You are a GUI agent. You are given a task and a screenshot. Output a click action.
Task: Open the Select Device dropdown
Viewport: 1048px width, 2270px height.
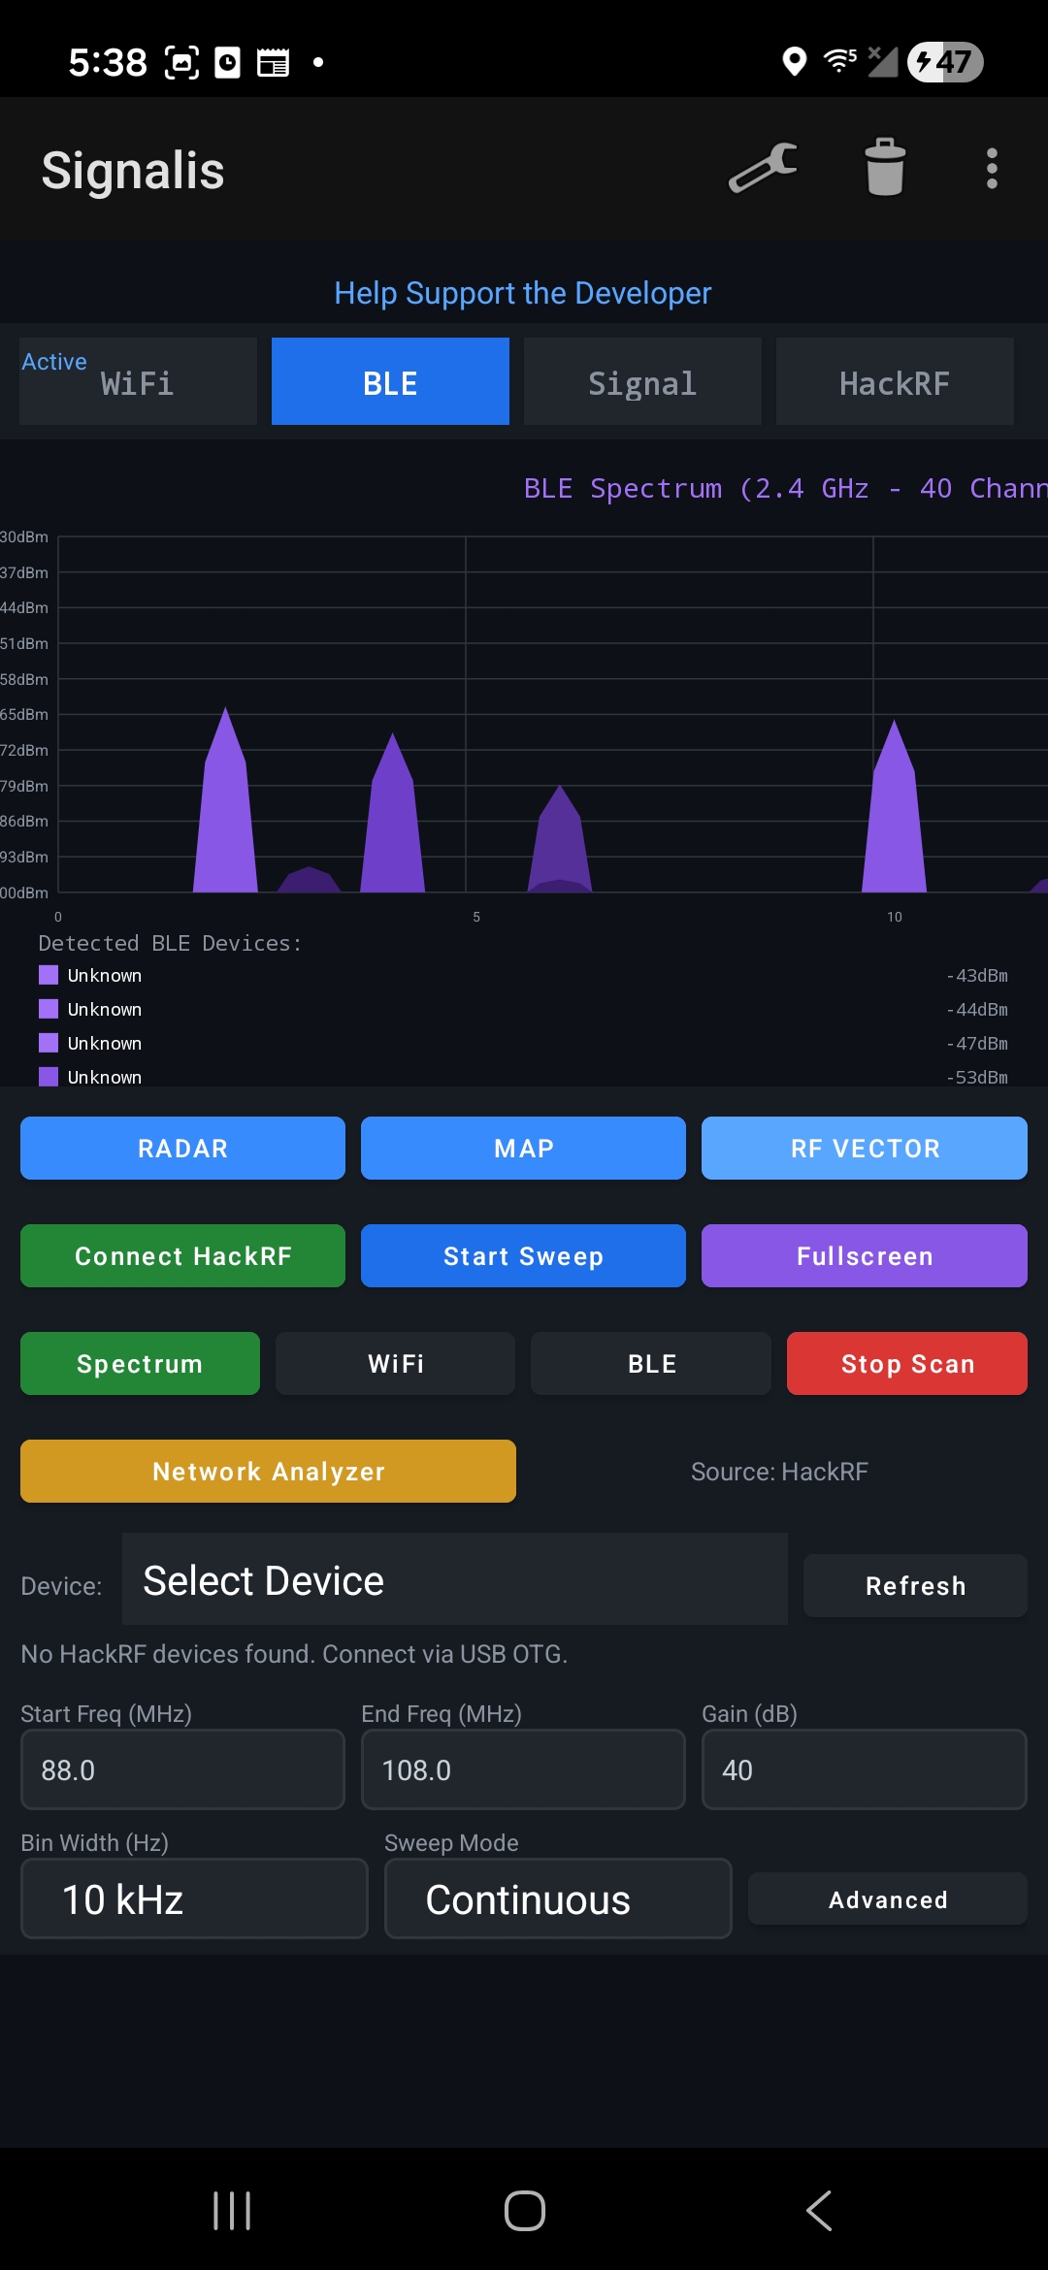click(455, 1579)
